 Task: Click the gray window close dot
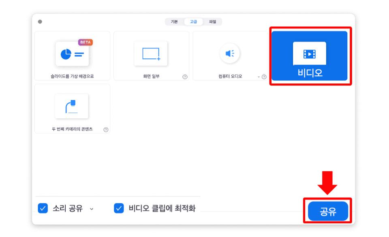[40, 22]
